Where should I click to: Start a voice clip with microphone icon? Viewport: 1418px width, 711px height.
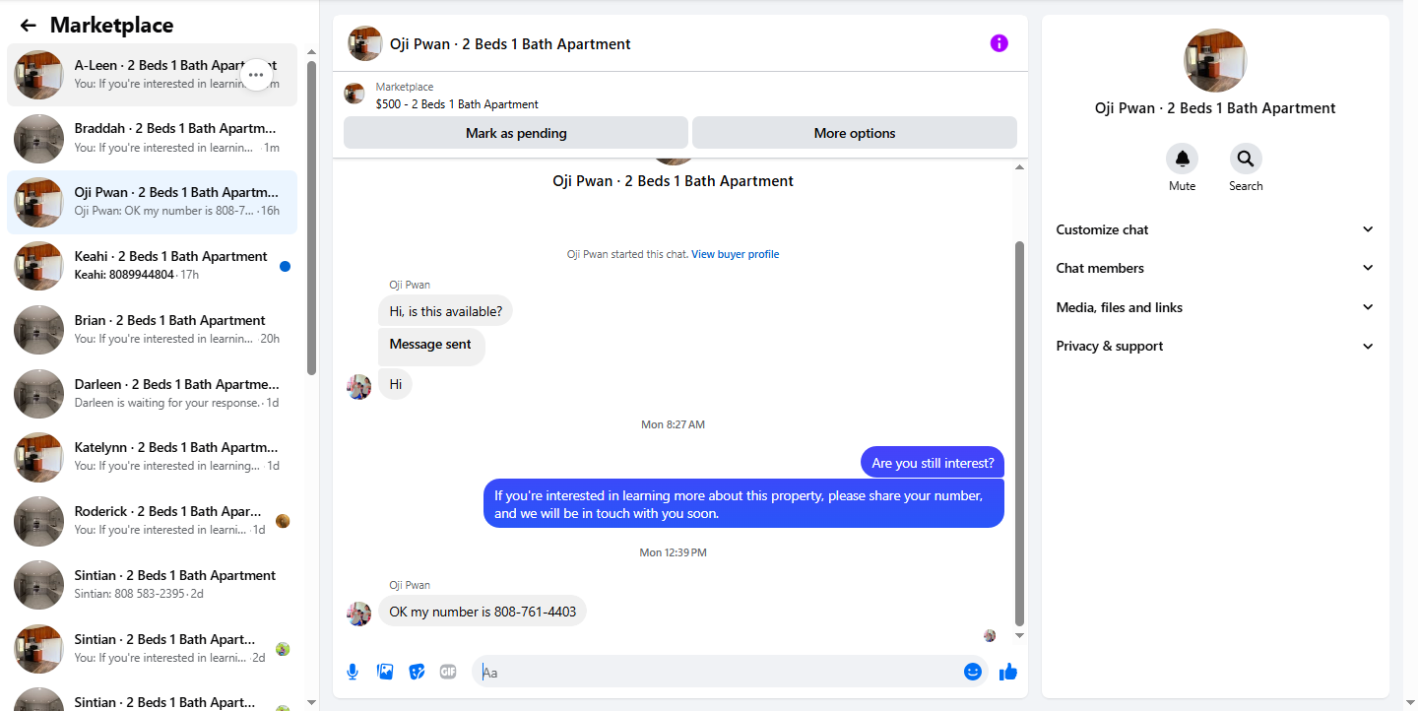pyautogui.click(x=353, y=672)
